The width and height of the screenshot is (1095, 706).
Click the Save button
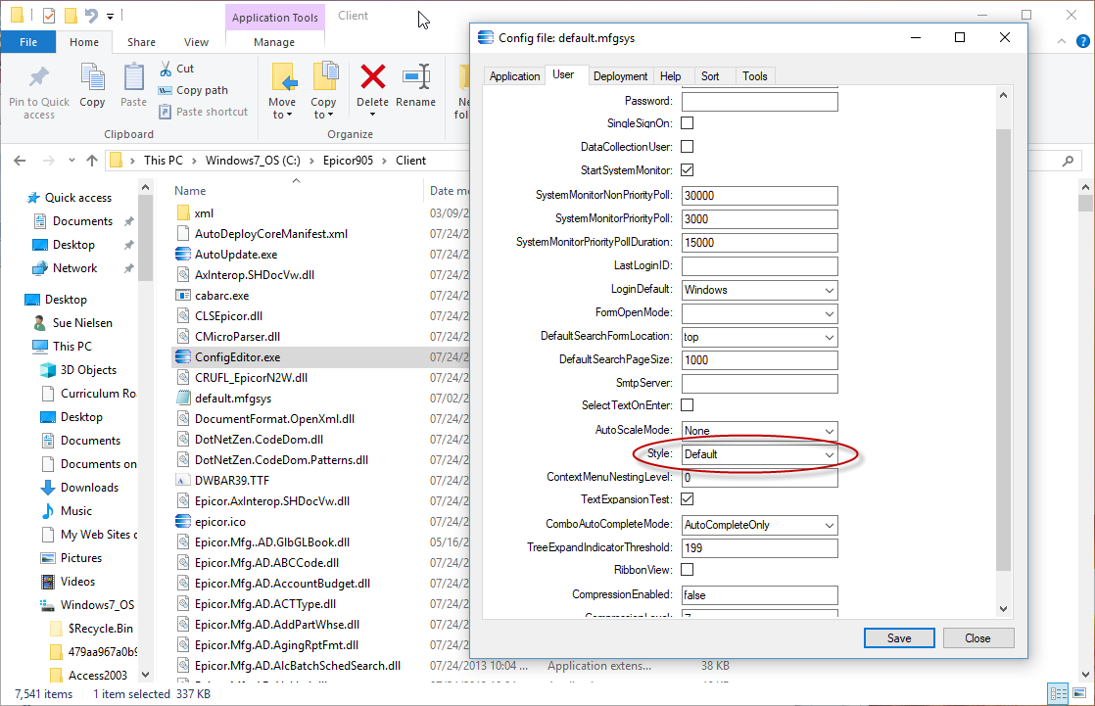click(x=899, y=638)
